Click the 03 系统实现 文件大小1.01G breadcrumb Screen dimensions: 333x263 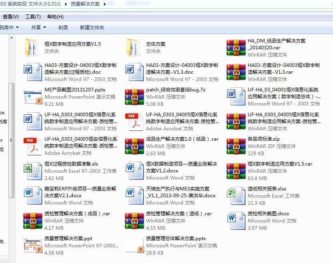[30, 4]
